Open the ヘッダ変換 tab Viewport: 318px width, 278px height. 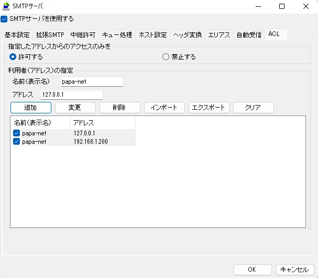[x=188, y=35]
